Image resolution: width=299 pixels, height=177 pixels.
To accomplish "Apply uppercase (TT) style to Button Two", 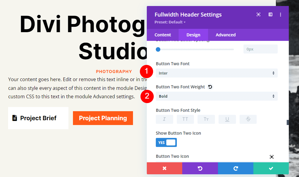I will coord(185,119).
